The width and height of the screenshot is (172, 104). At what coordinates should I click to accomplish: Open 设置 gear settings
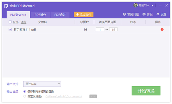[161, 14]
